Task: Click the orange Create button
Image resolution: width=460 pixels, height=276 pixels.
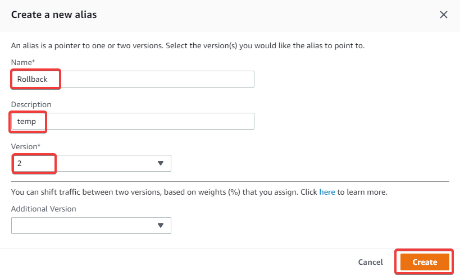Action: (x=425, y=262)
